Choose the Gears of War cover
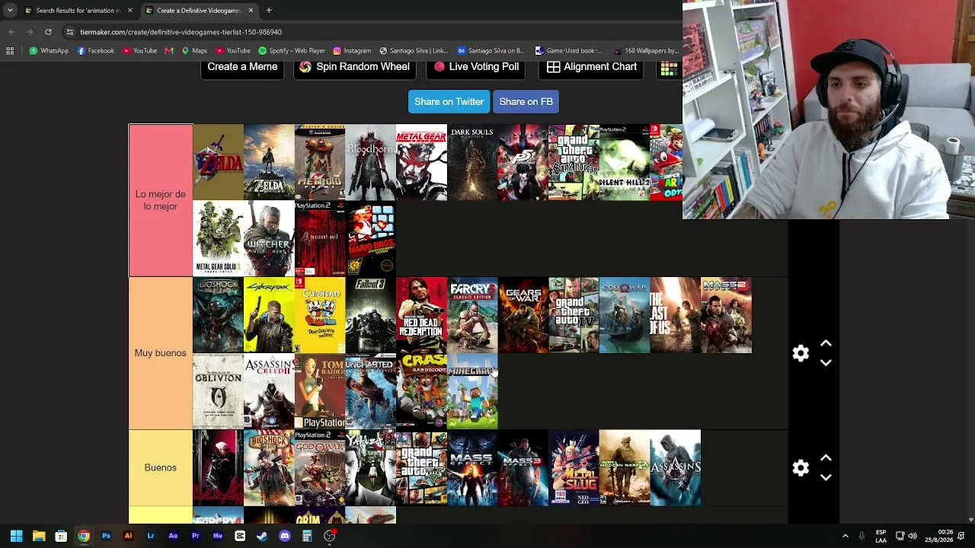Screen dimensions: 975x548 tap(523, 315)
